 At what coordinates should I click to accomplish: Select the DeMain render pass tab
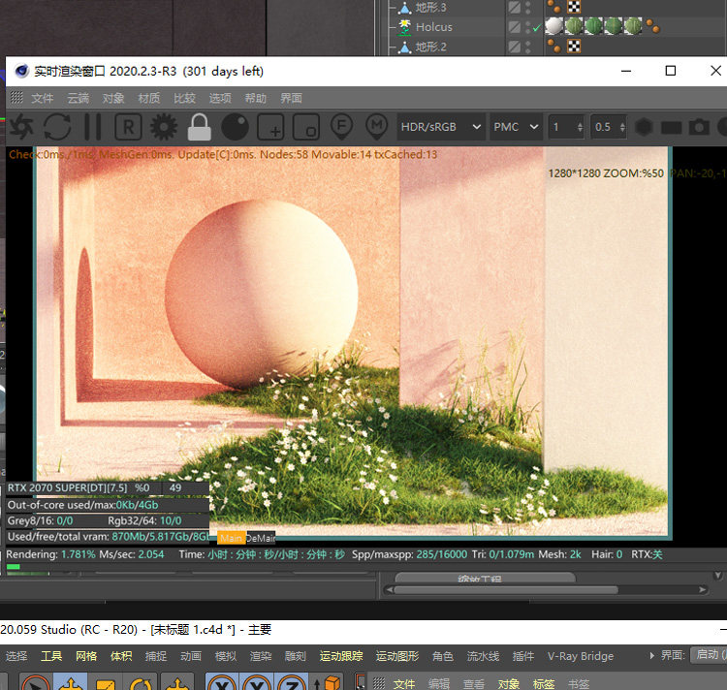coord(261,538)
